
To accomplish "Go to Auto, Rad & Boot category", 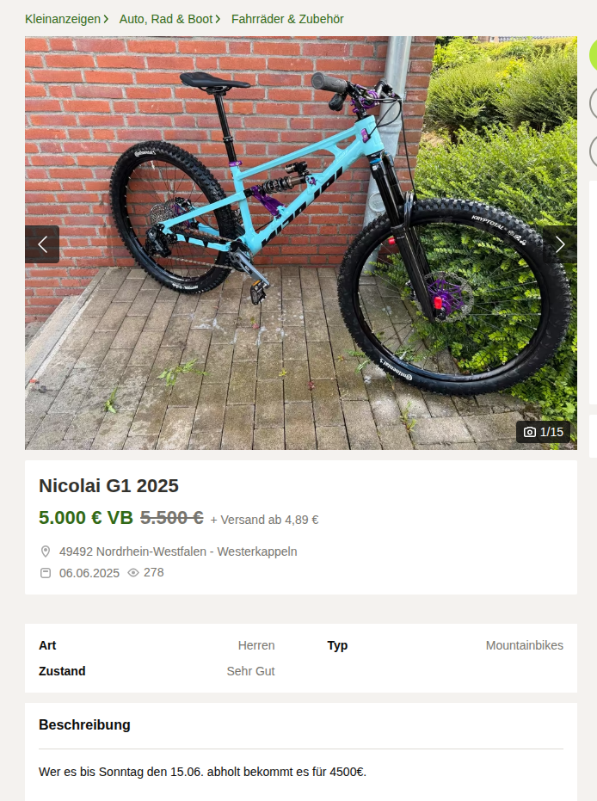I will point(165,19).
